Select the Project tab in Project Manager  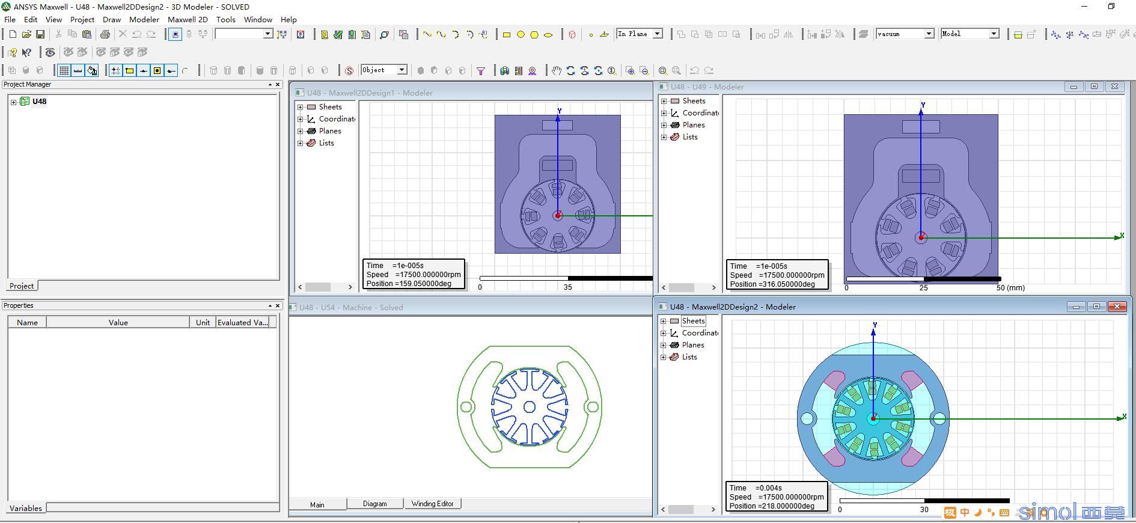(x=22, y=286)
